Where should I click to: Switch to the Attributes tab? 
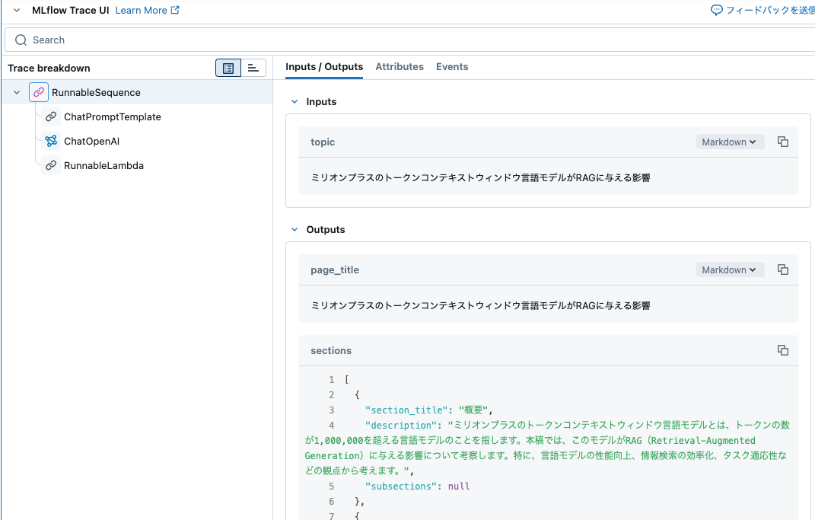pyautogui.click(x=400, y=66)
